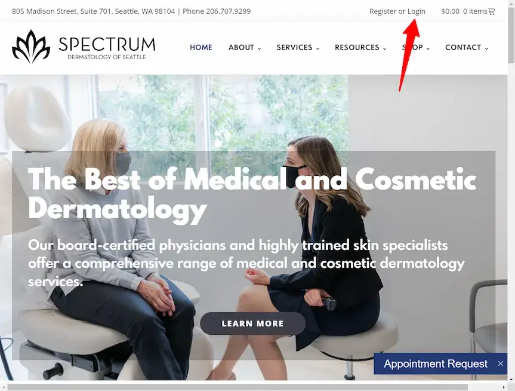Select the Resources menu item
This screenshot has width=515, height=391.
coord(357,47)
